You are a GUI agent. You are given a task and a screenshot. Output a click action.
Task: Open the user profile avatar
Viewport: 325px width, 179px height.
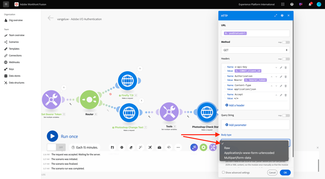point(319,4)
